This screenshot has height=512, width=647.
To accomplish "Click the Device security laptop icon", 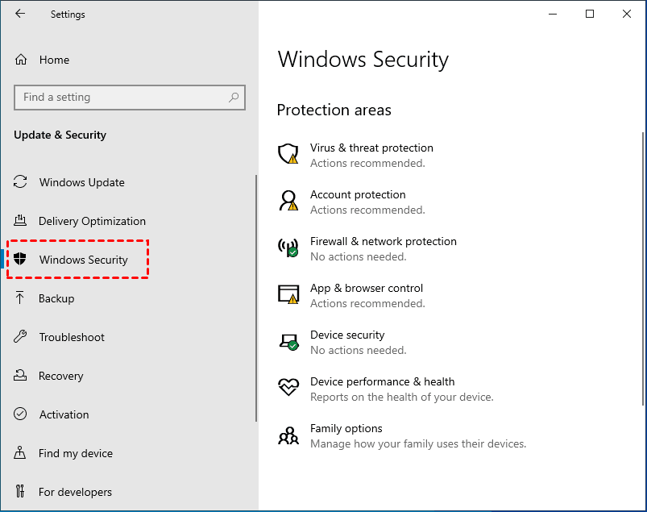I will pos(288,341).
